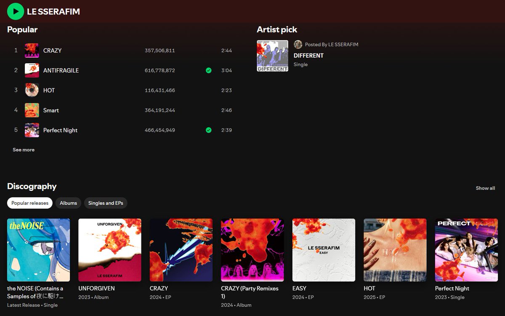Open Smart track cover art
Screen dimensions: 505x316
coord(32,110)
